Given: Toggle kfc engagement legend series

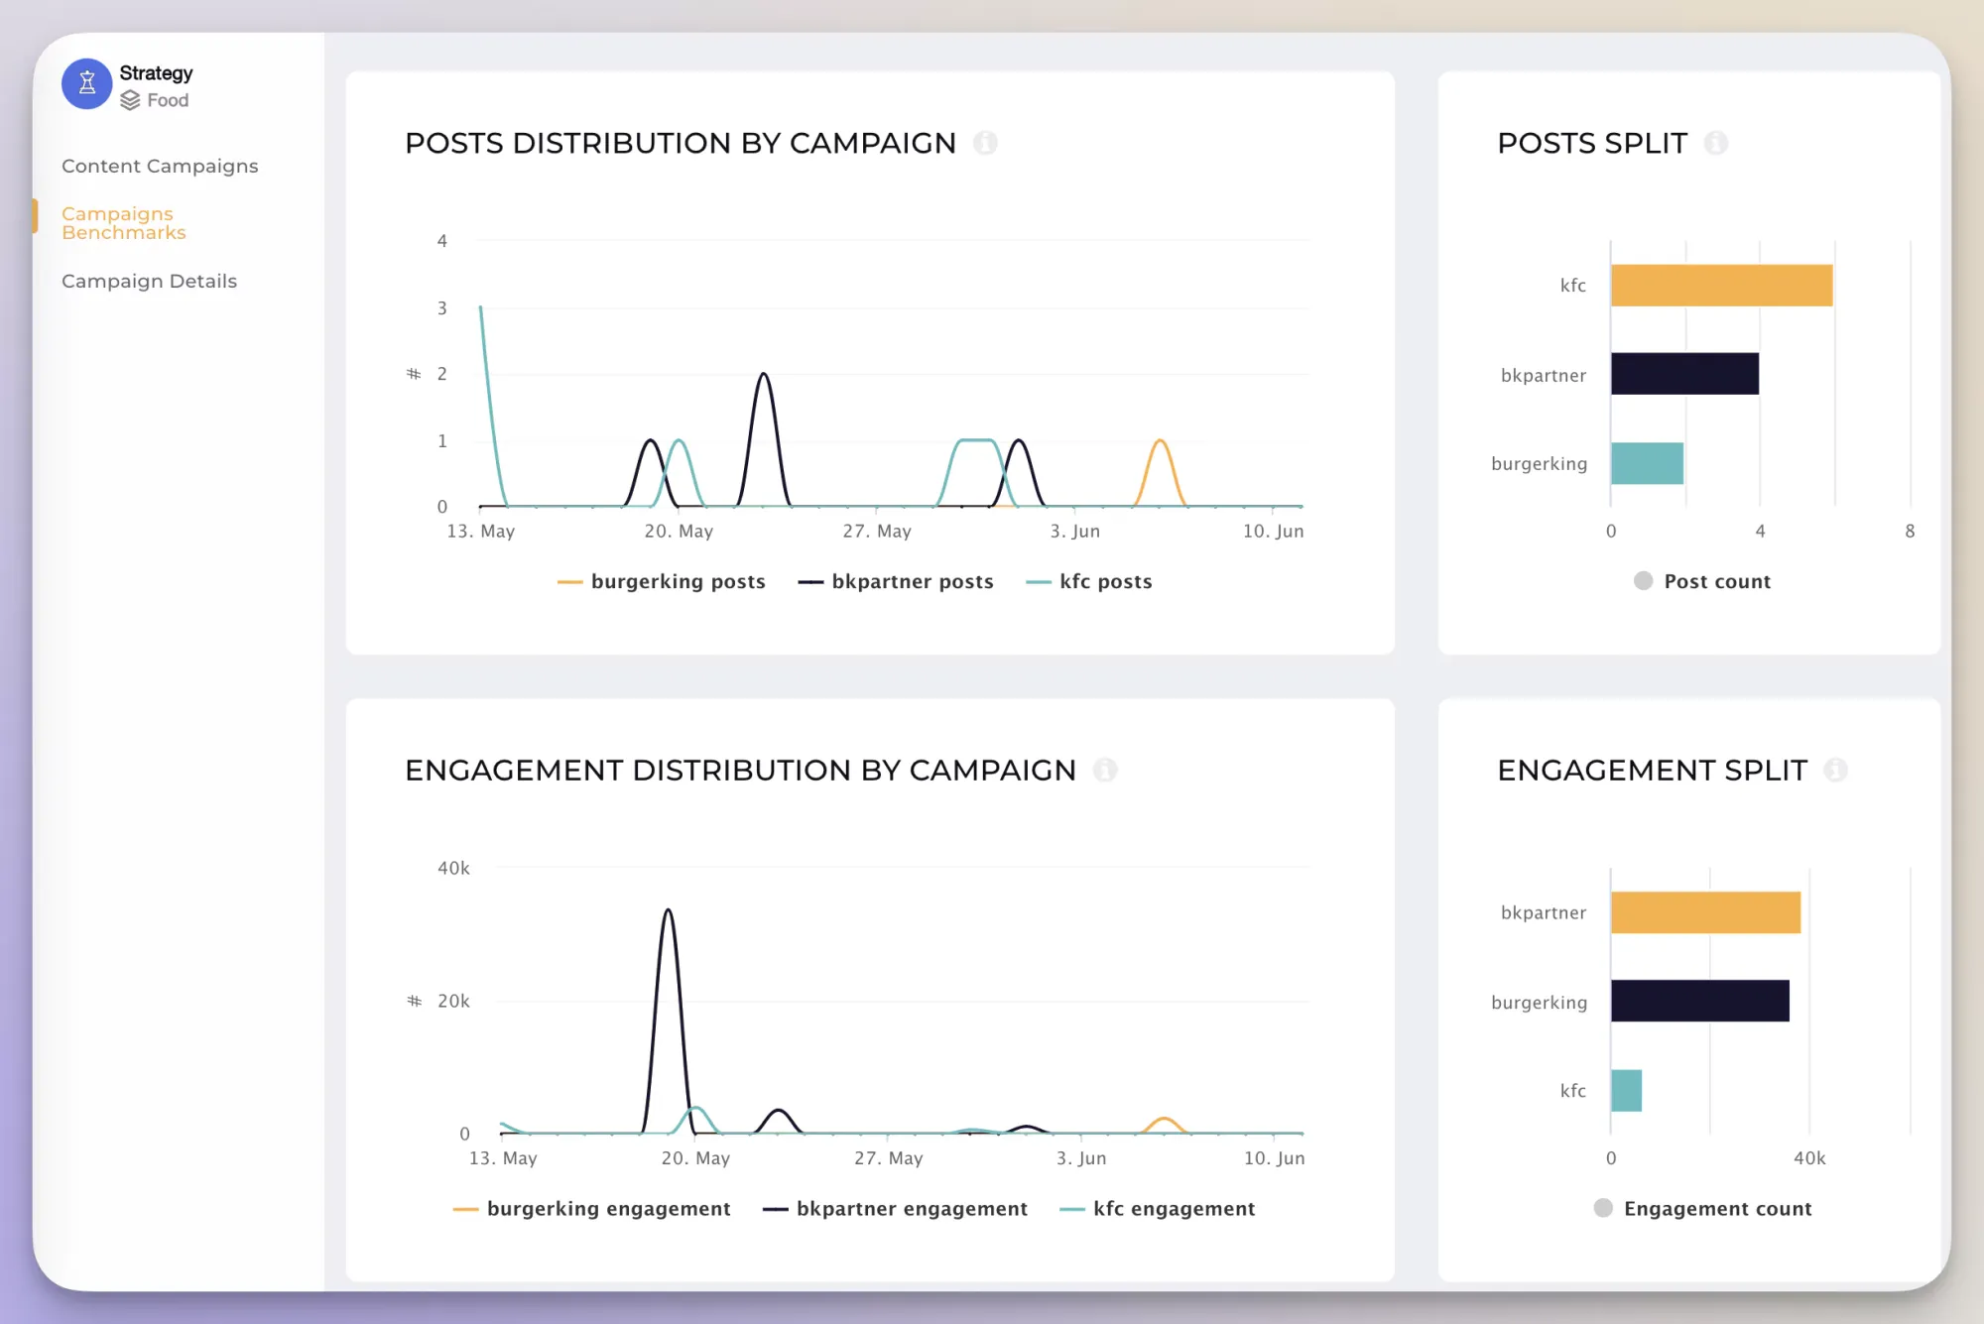Looking at the screenshot, I should 1158,1208.
